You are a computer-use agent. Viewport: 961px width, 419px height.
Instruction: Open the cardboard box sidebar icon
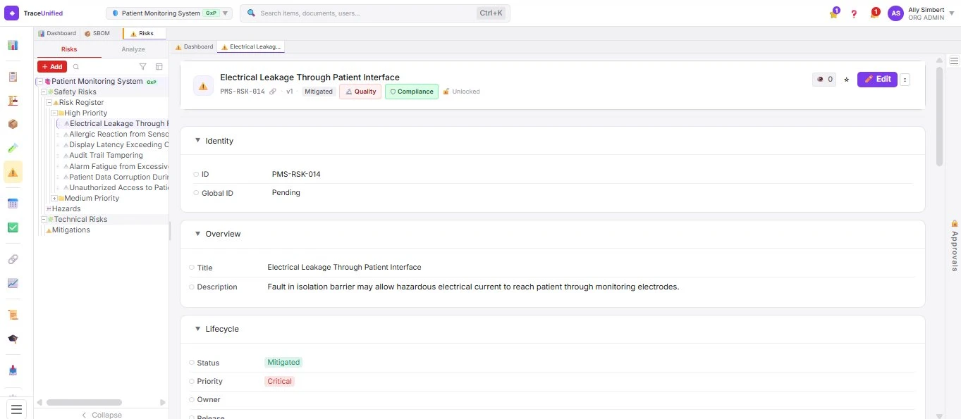tap(13, 124)
